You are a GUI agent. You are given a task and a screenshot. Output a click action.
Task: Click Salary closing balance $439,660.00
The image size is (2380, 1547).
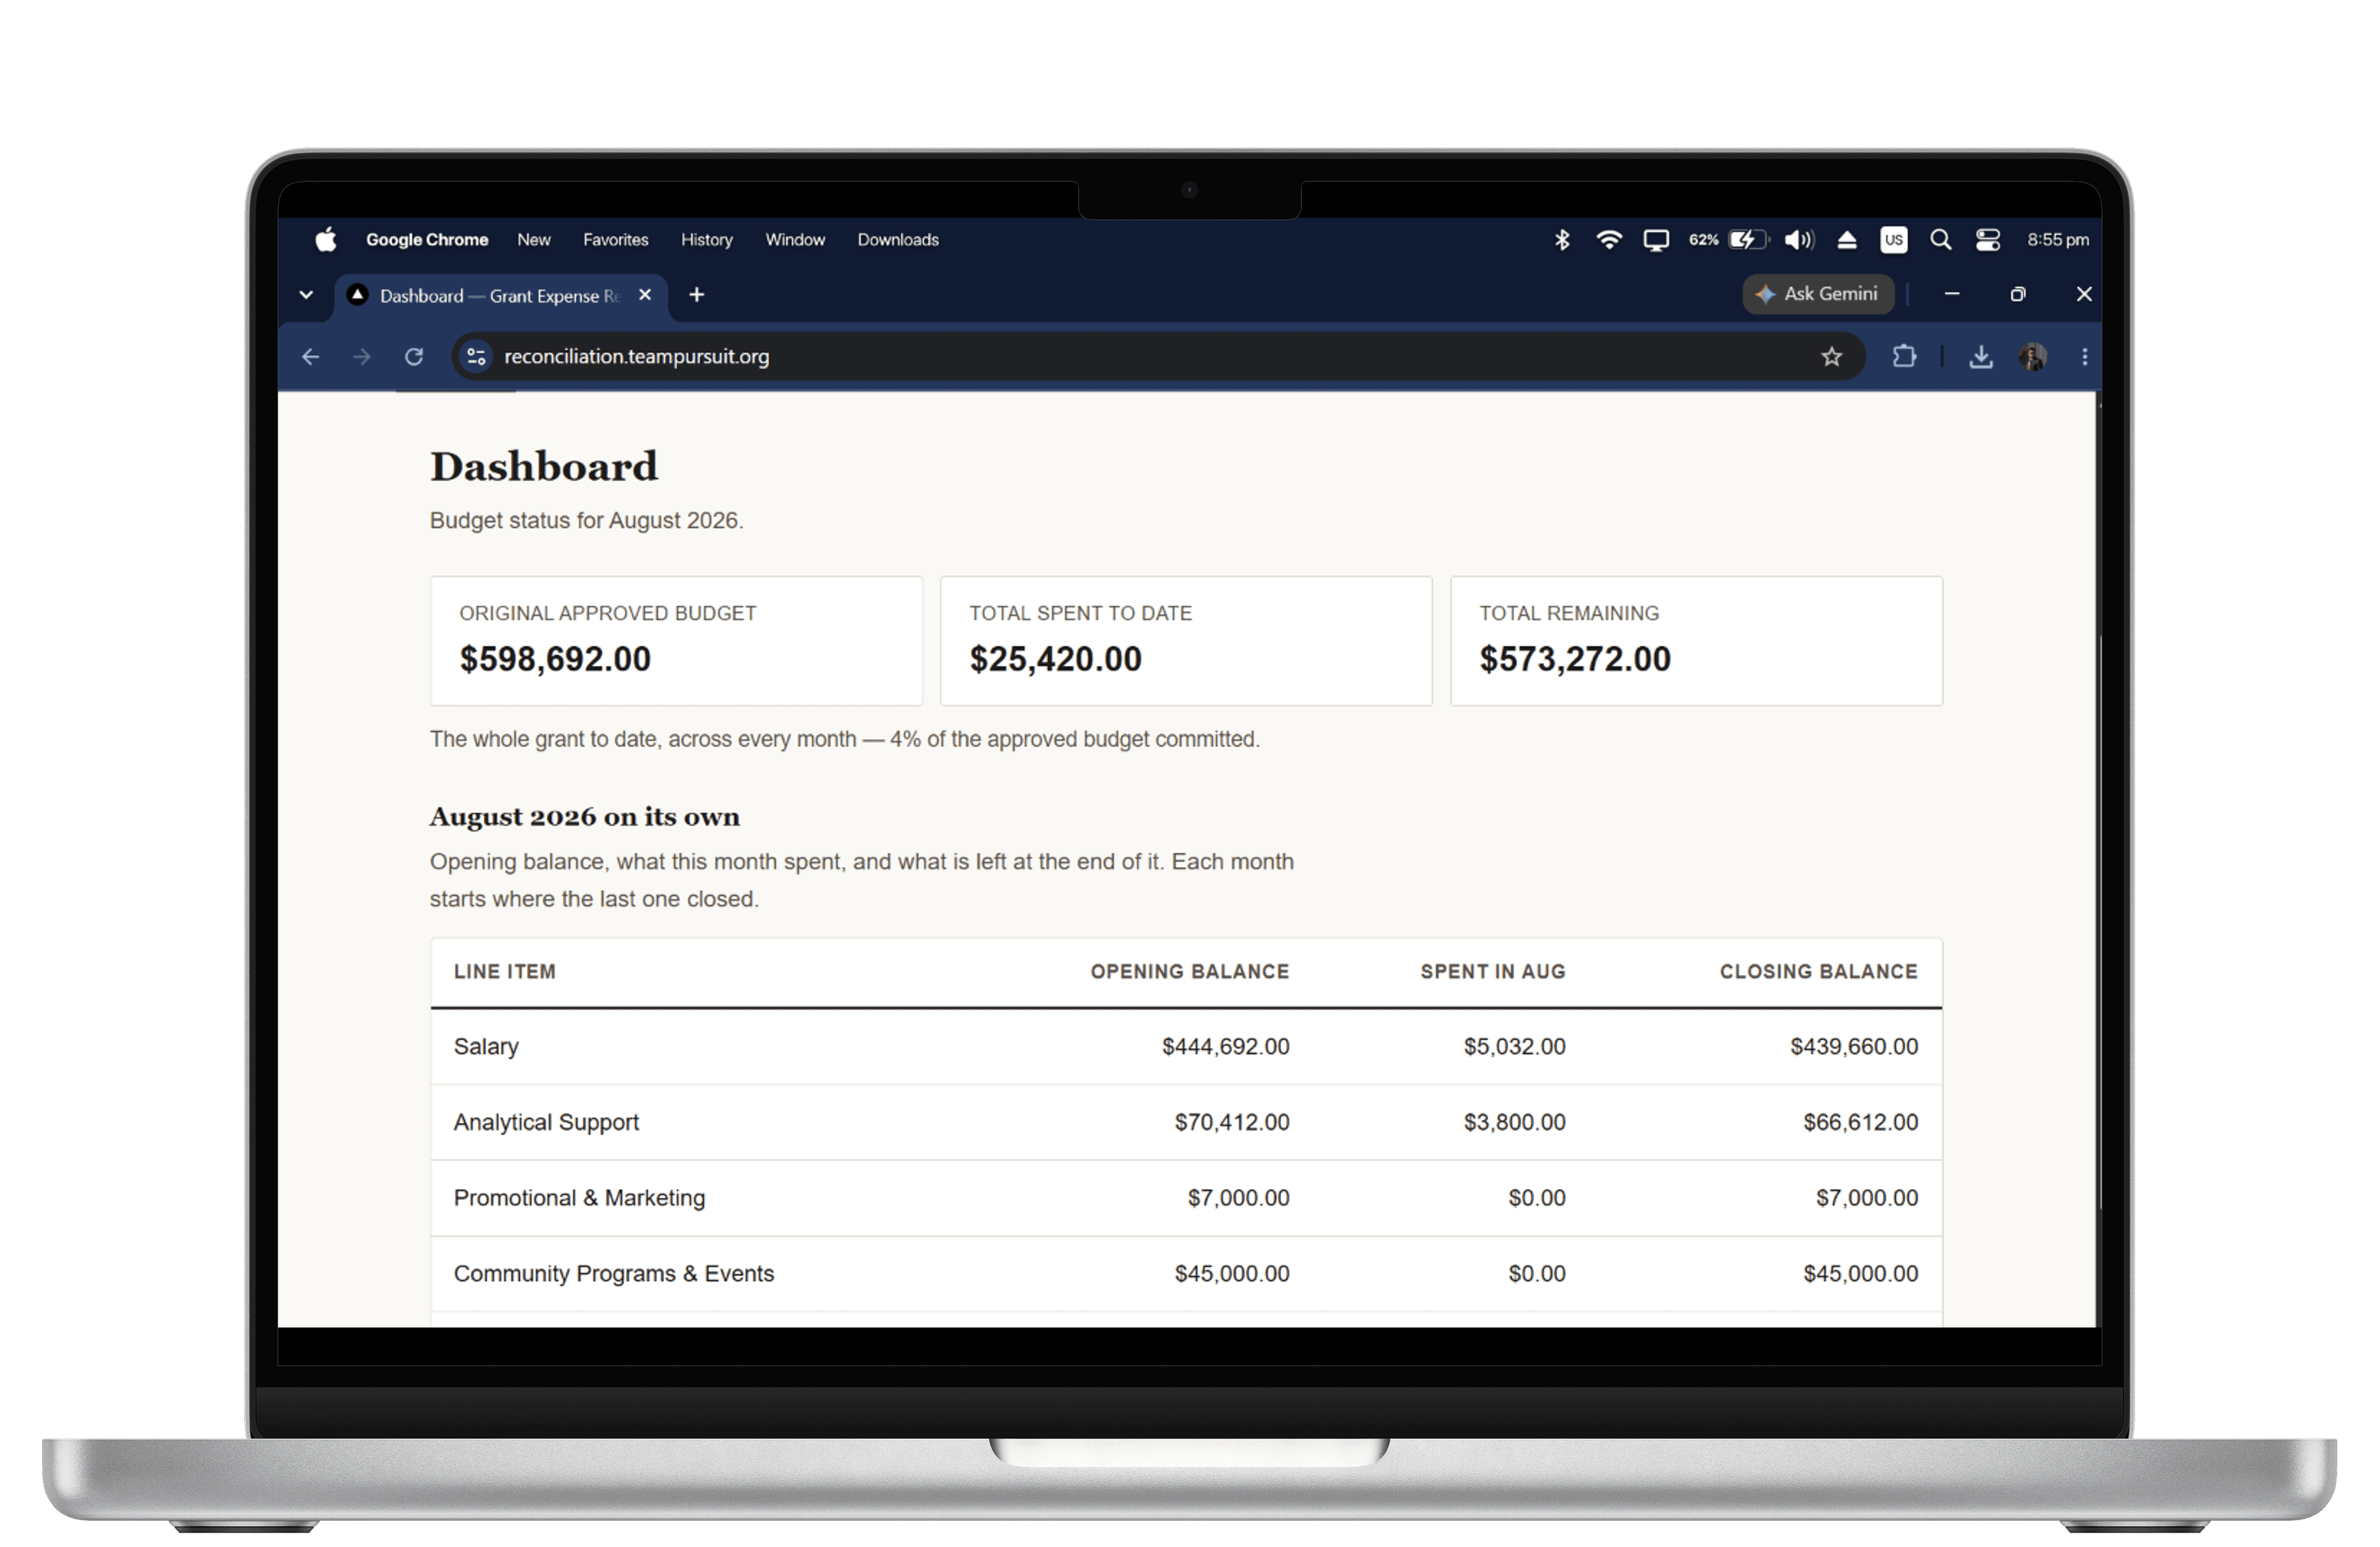(x=1854, y=1047)
